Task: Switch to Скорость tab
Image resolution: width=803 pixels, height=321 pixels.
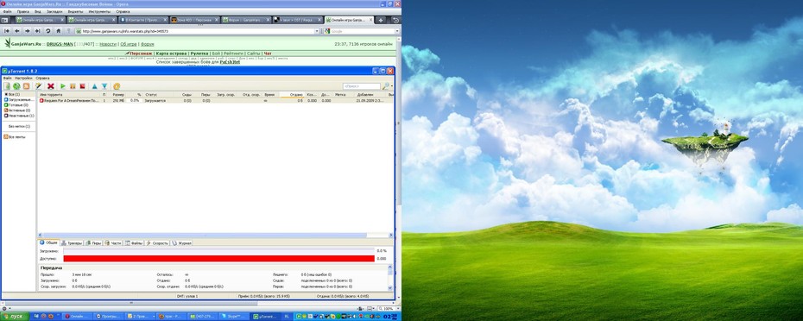Action: pyautogui.click(x=157, y=243)
